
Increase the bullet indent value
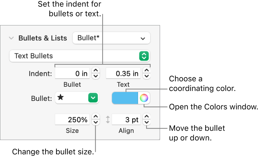click(x=95, y=71)
